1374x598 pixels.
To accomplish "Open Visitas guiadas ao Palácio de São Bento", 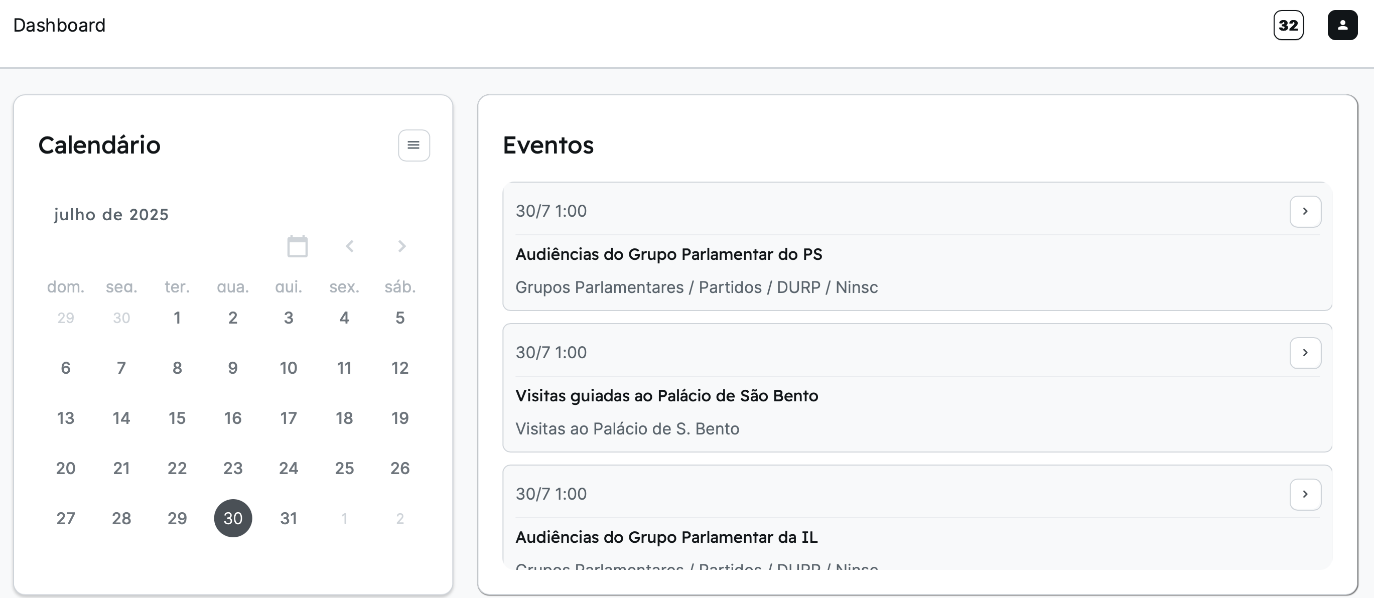I will 666,396.
